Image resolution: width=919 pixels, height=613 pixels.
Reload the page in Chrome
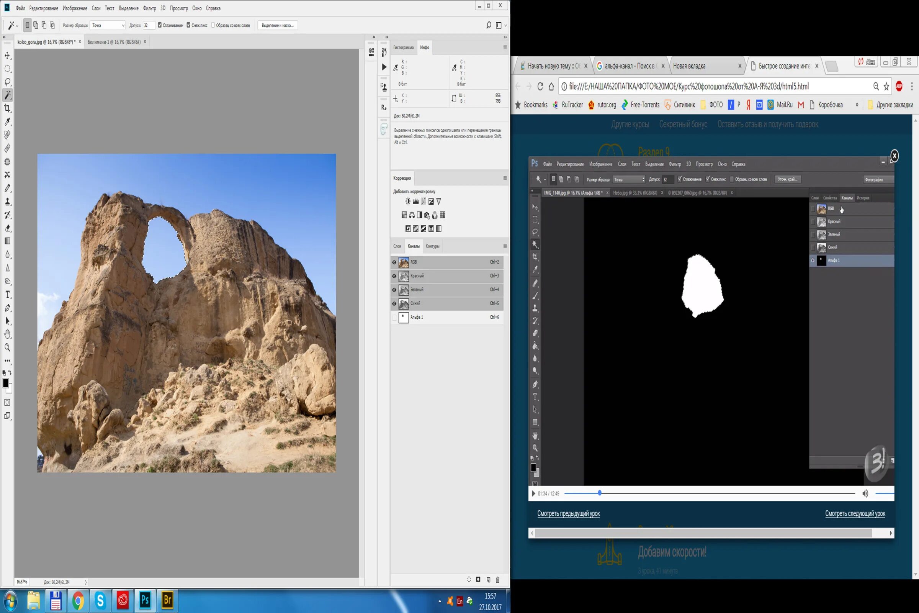(x=540, y=87)
